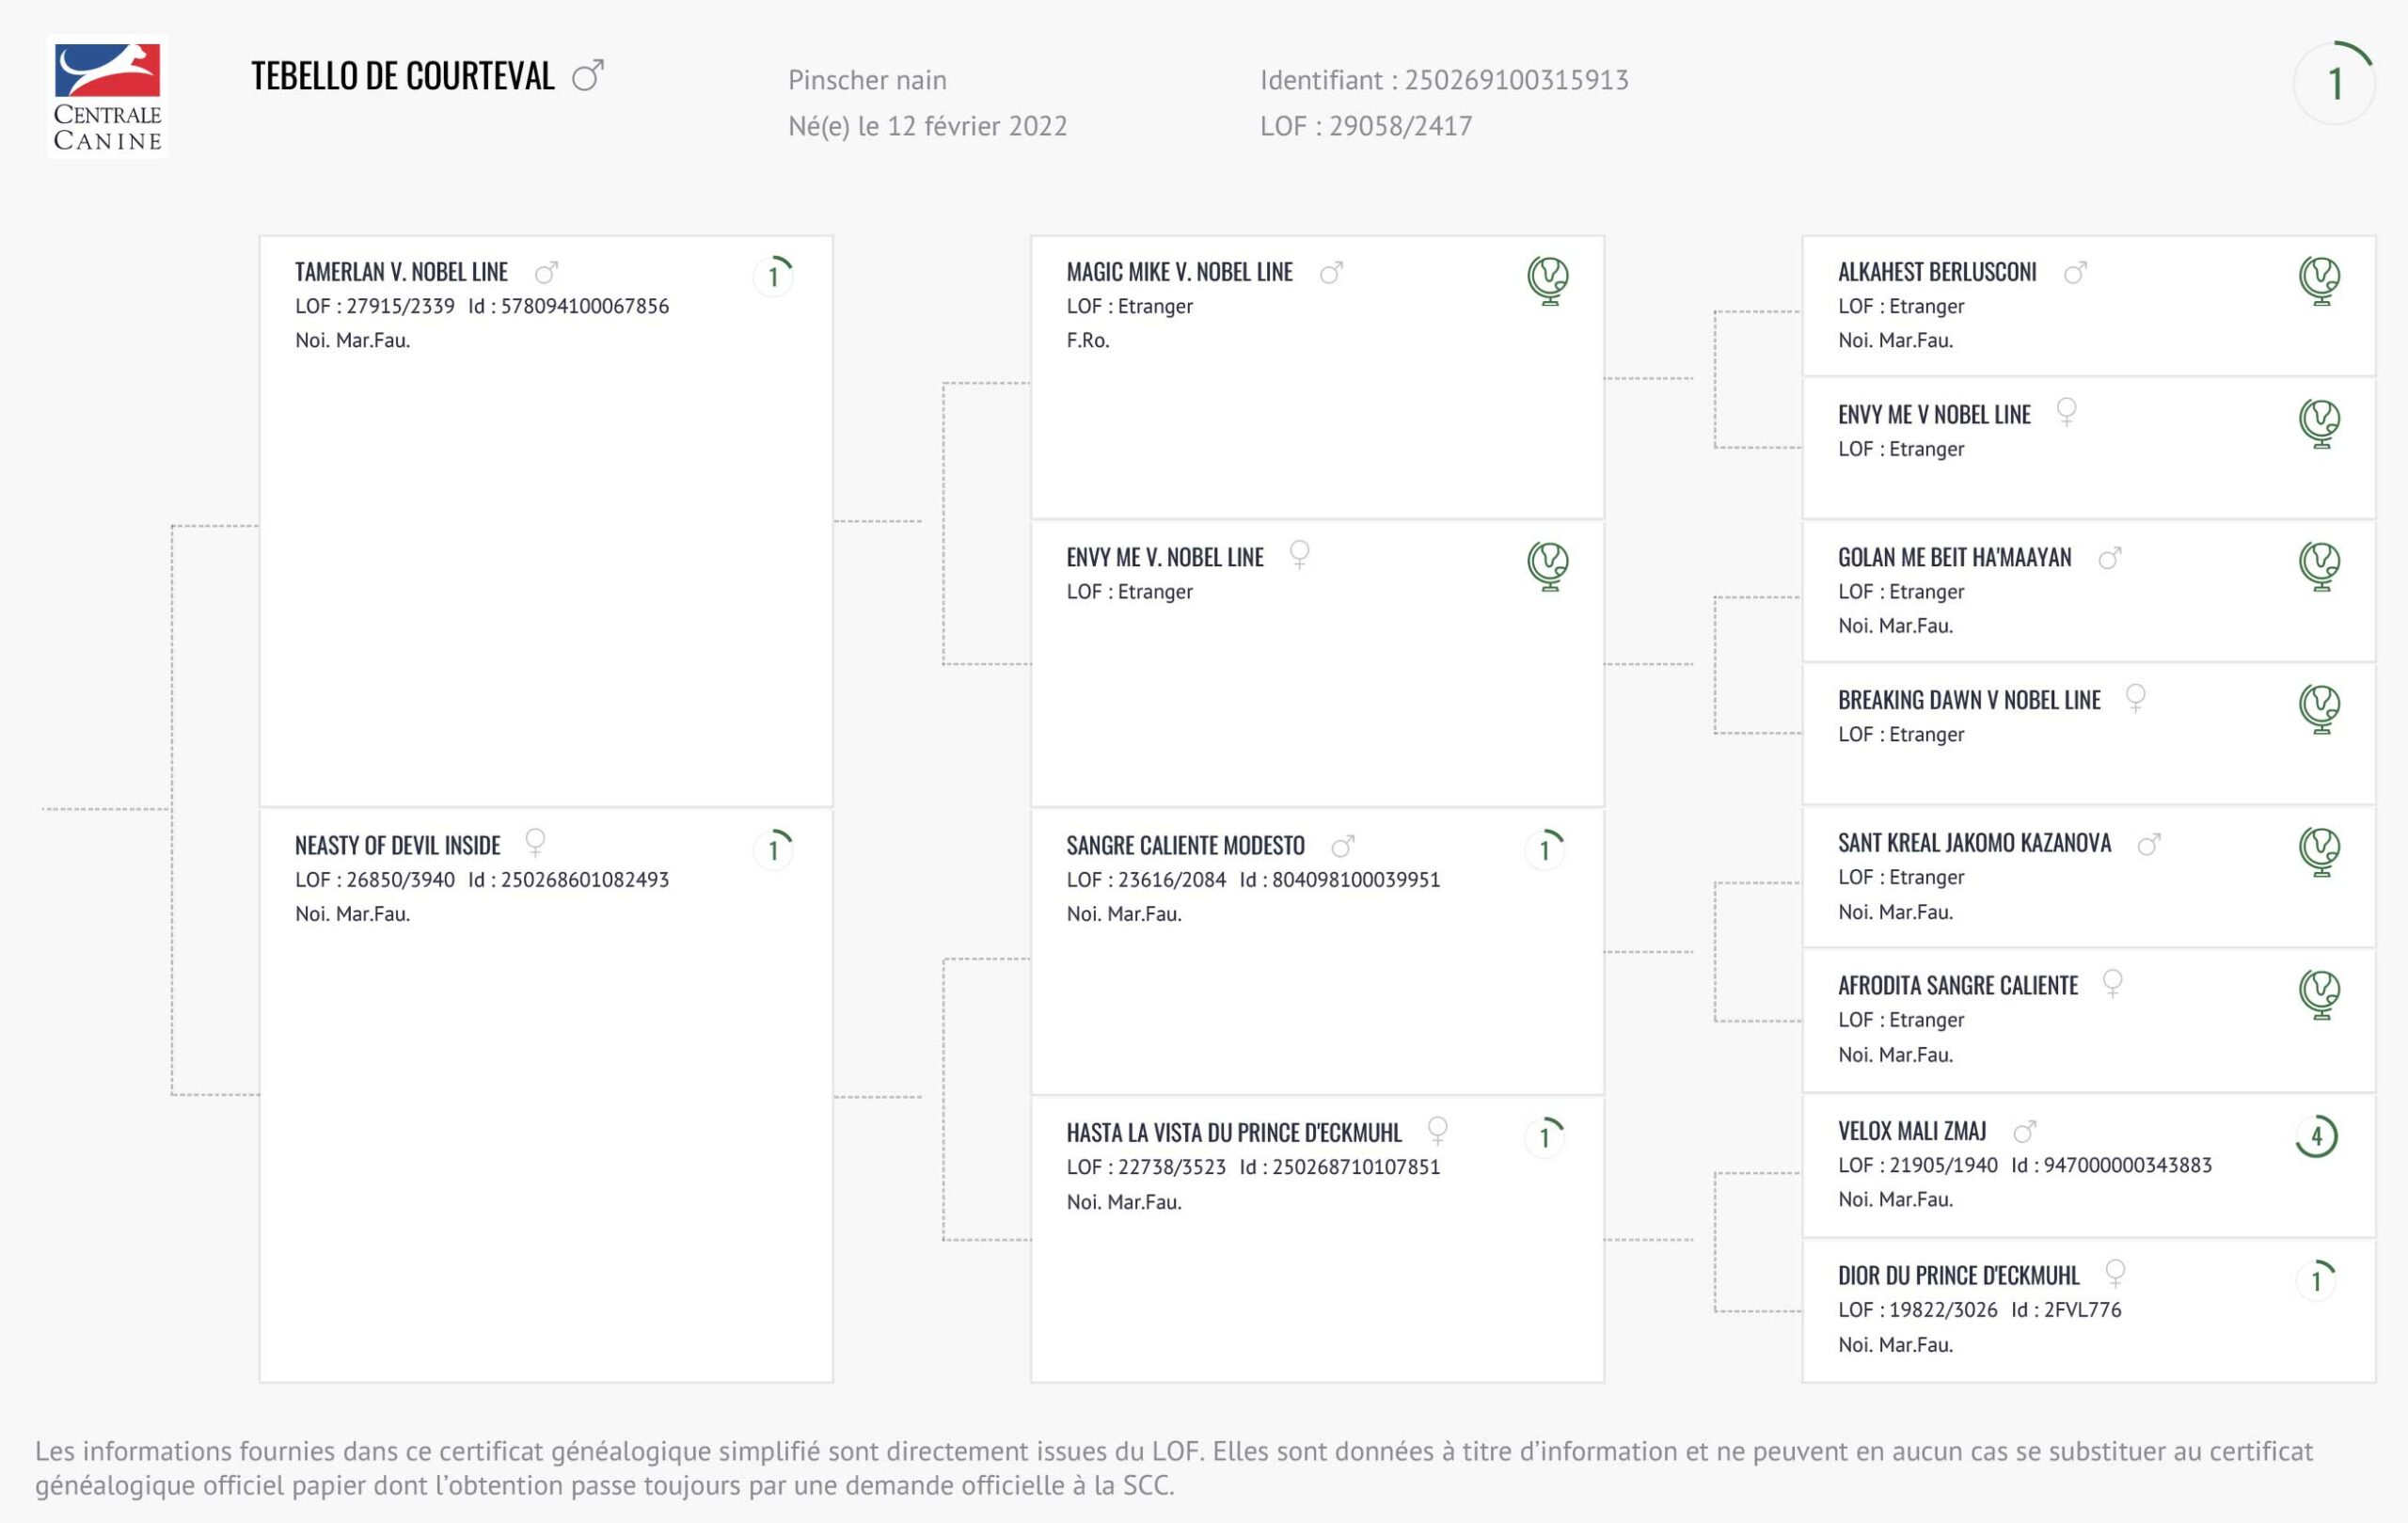Click the large rating badge at top right
Screen dimensions: 2408x1523
tap(2335, 84)
